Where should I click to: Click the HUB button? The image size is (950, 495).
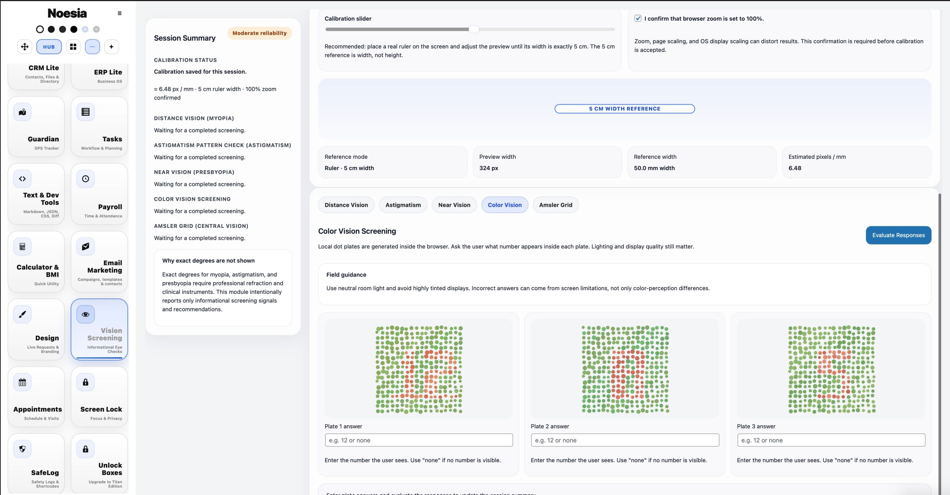[49, 47]
